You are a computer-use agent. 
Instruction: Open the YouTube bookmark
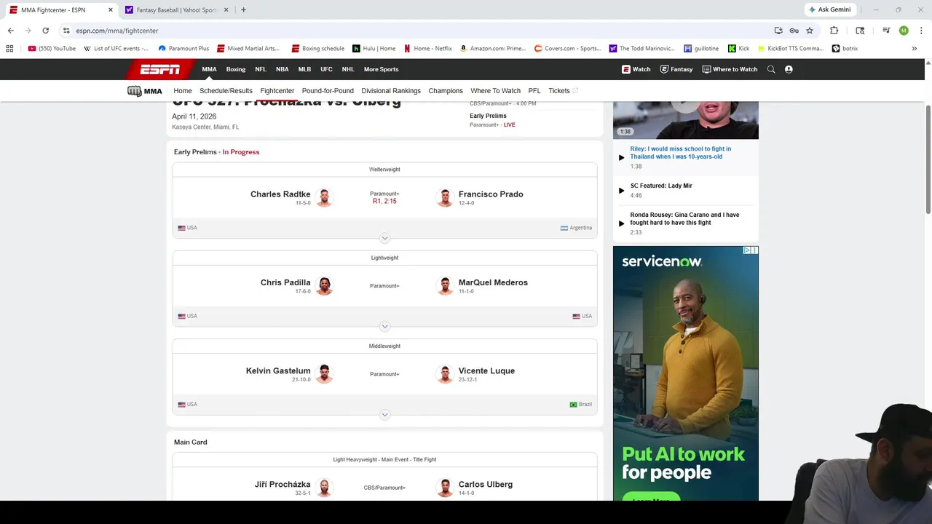[x=52, y=49]
